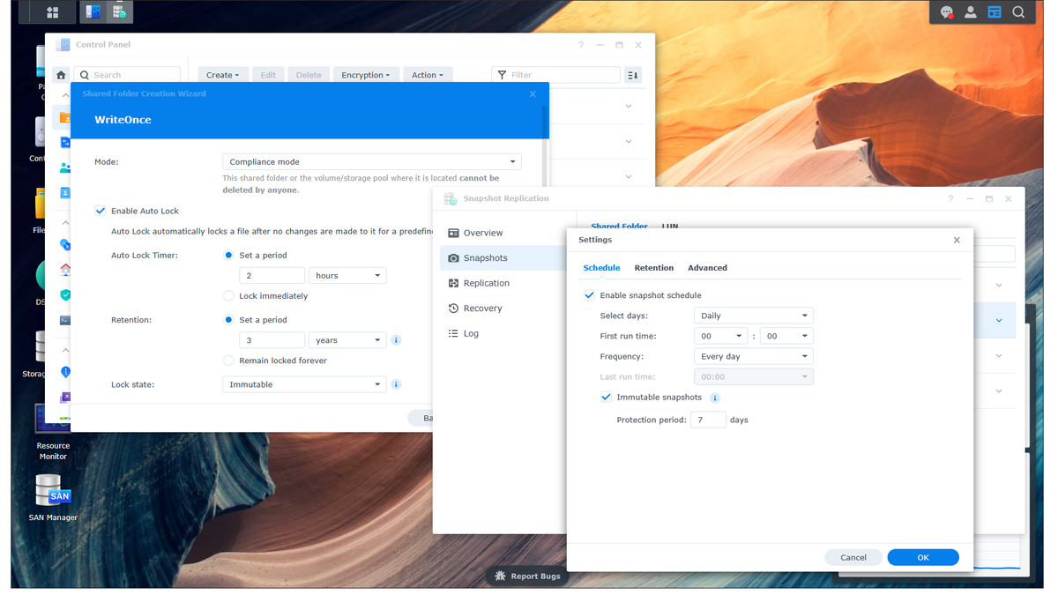
Task: Uncheck the Enable Auto Lock checkbox
Action: pyautogui.click(x=101, y=211)
